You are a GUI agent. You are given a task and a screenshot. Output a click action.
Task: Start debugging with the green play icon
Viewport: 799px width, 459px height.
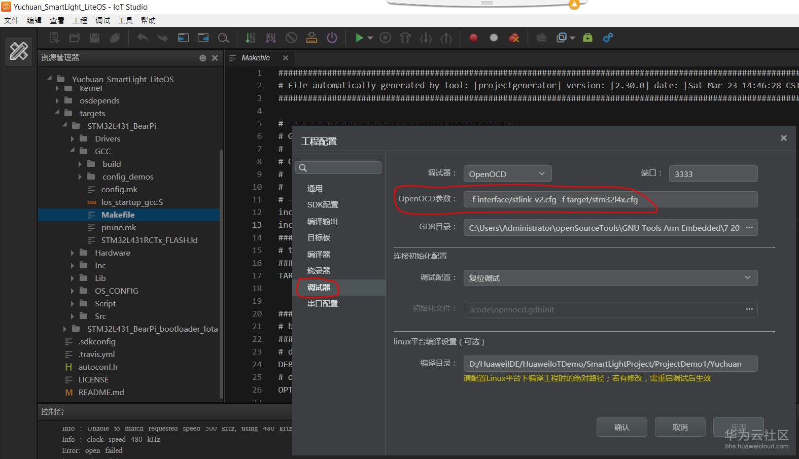coord(359,38)
